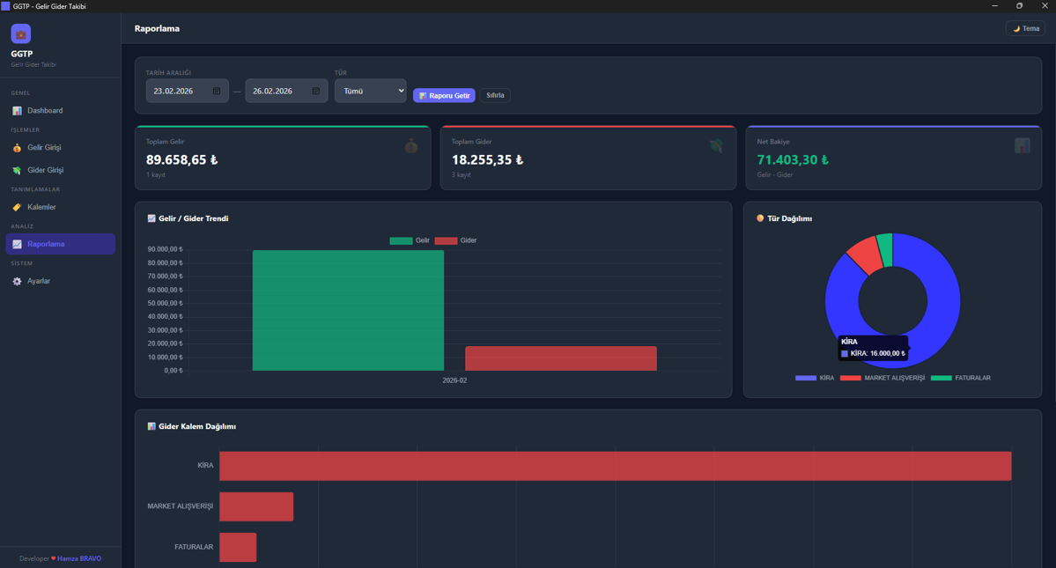
Task: Open Dashboard from the sidebar
Action: tap(44, 111)
